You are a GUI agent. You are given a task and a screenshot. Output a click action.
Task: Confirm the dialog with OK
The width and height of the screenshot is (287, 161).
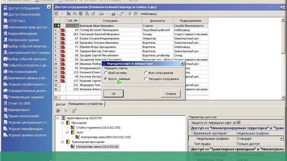coord(113,93)
